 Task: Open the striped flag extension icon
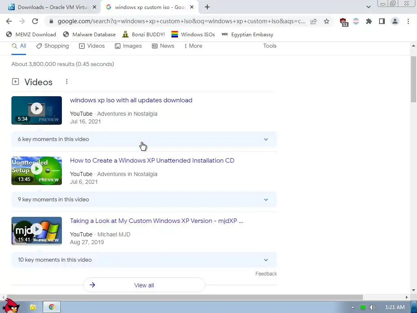(356, 21)
